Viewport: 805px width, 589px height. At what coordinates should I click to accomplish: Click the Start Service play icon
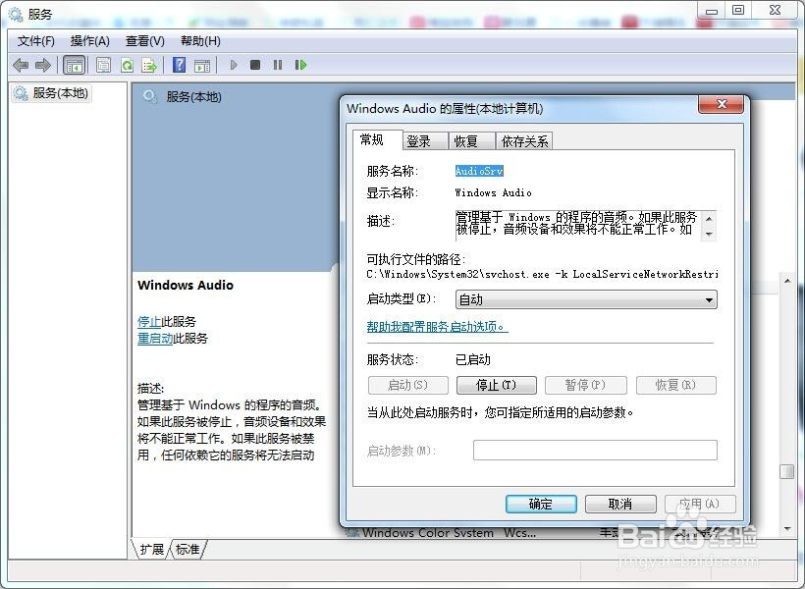(234, 65)
